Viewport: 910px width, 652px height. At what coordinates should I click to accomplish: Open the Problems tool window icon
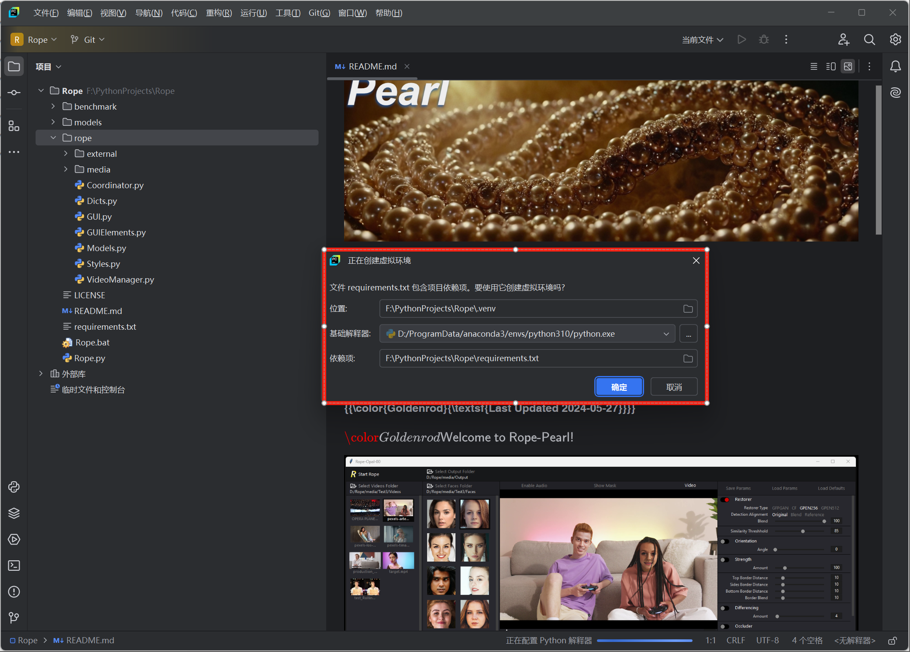(x=14, y=592)
